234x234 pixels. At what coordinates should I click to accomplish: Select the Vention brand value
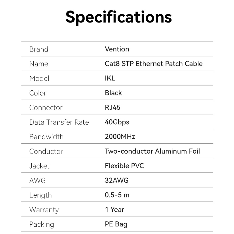(x=117, y=49)
